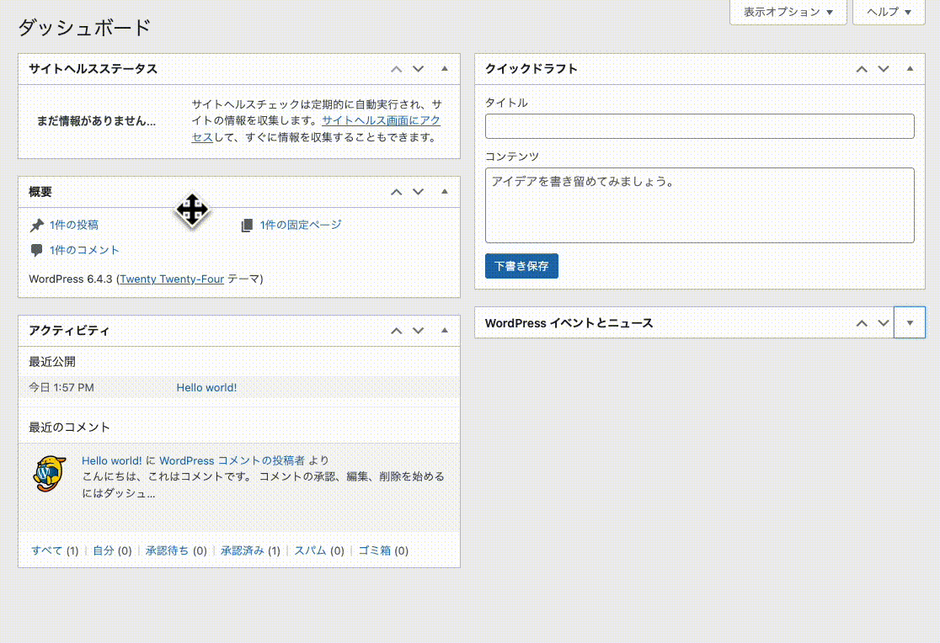This screenshot has width=940, height=643.
Task: Click the サイトヘルスステータス panel heading
Action: pos(93,69)
